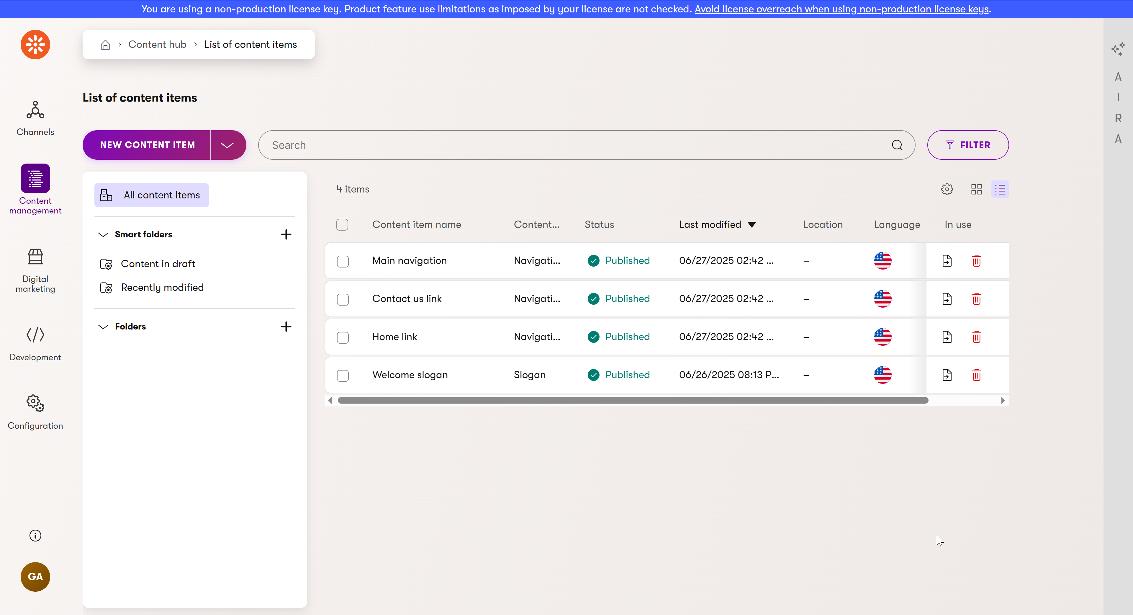This screenshot has width=1133, height=615.
Task: Open Home link page icon
Action: tap(947, 337)
